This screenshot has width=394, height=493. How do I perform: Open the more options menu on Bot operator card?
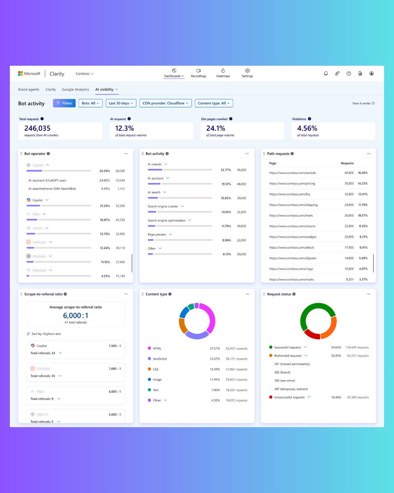(126, 154)
